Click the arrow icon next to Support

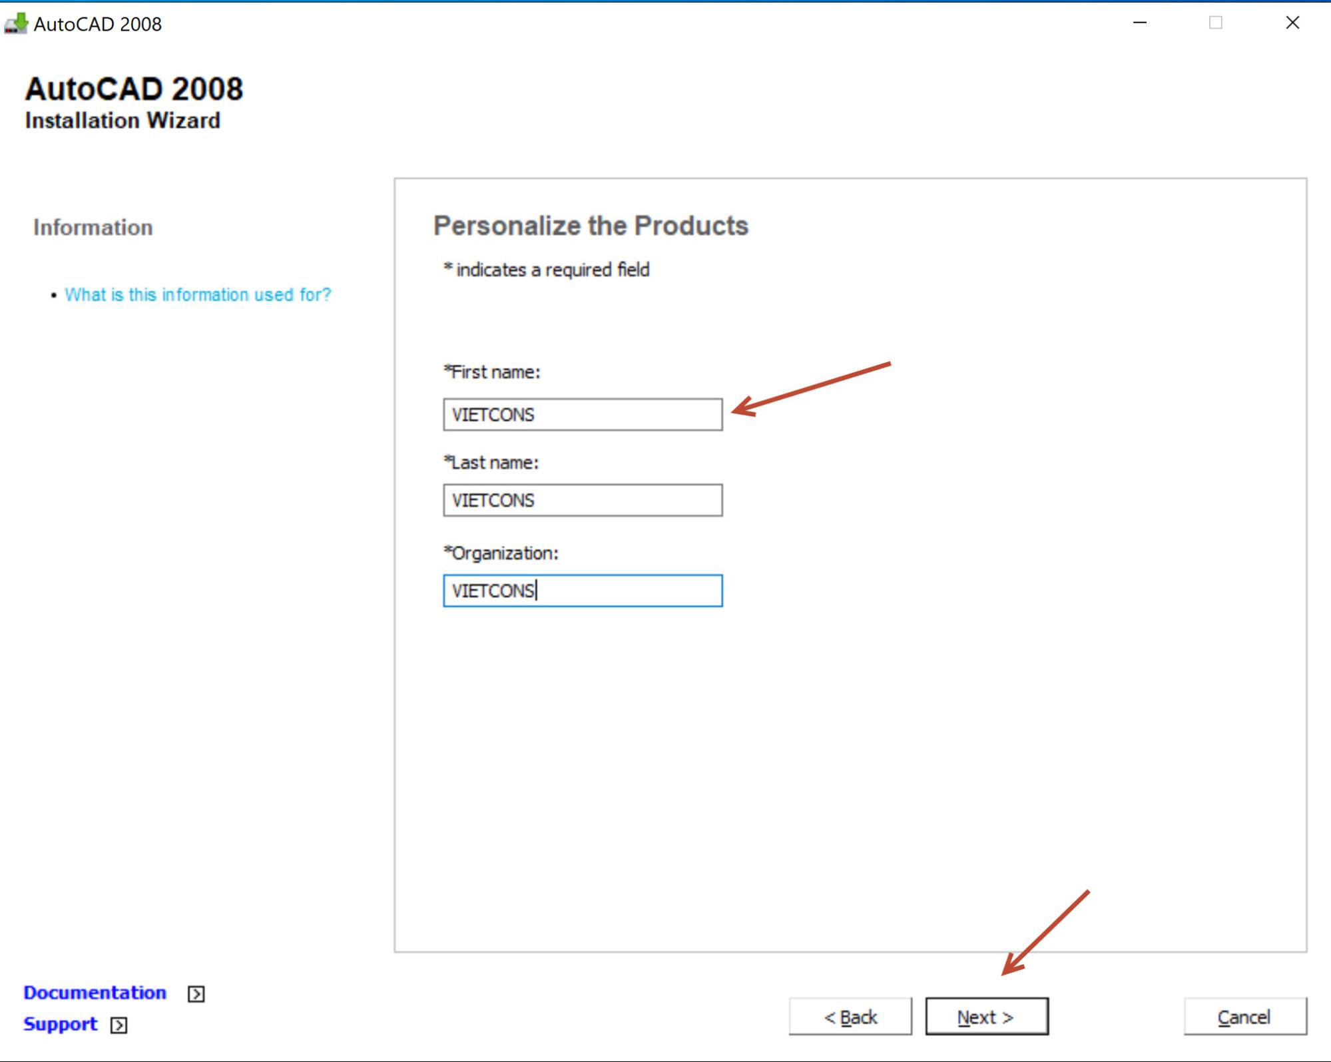pyautogui.click(x=119, y=1025)
